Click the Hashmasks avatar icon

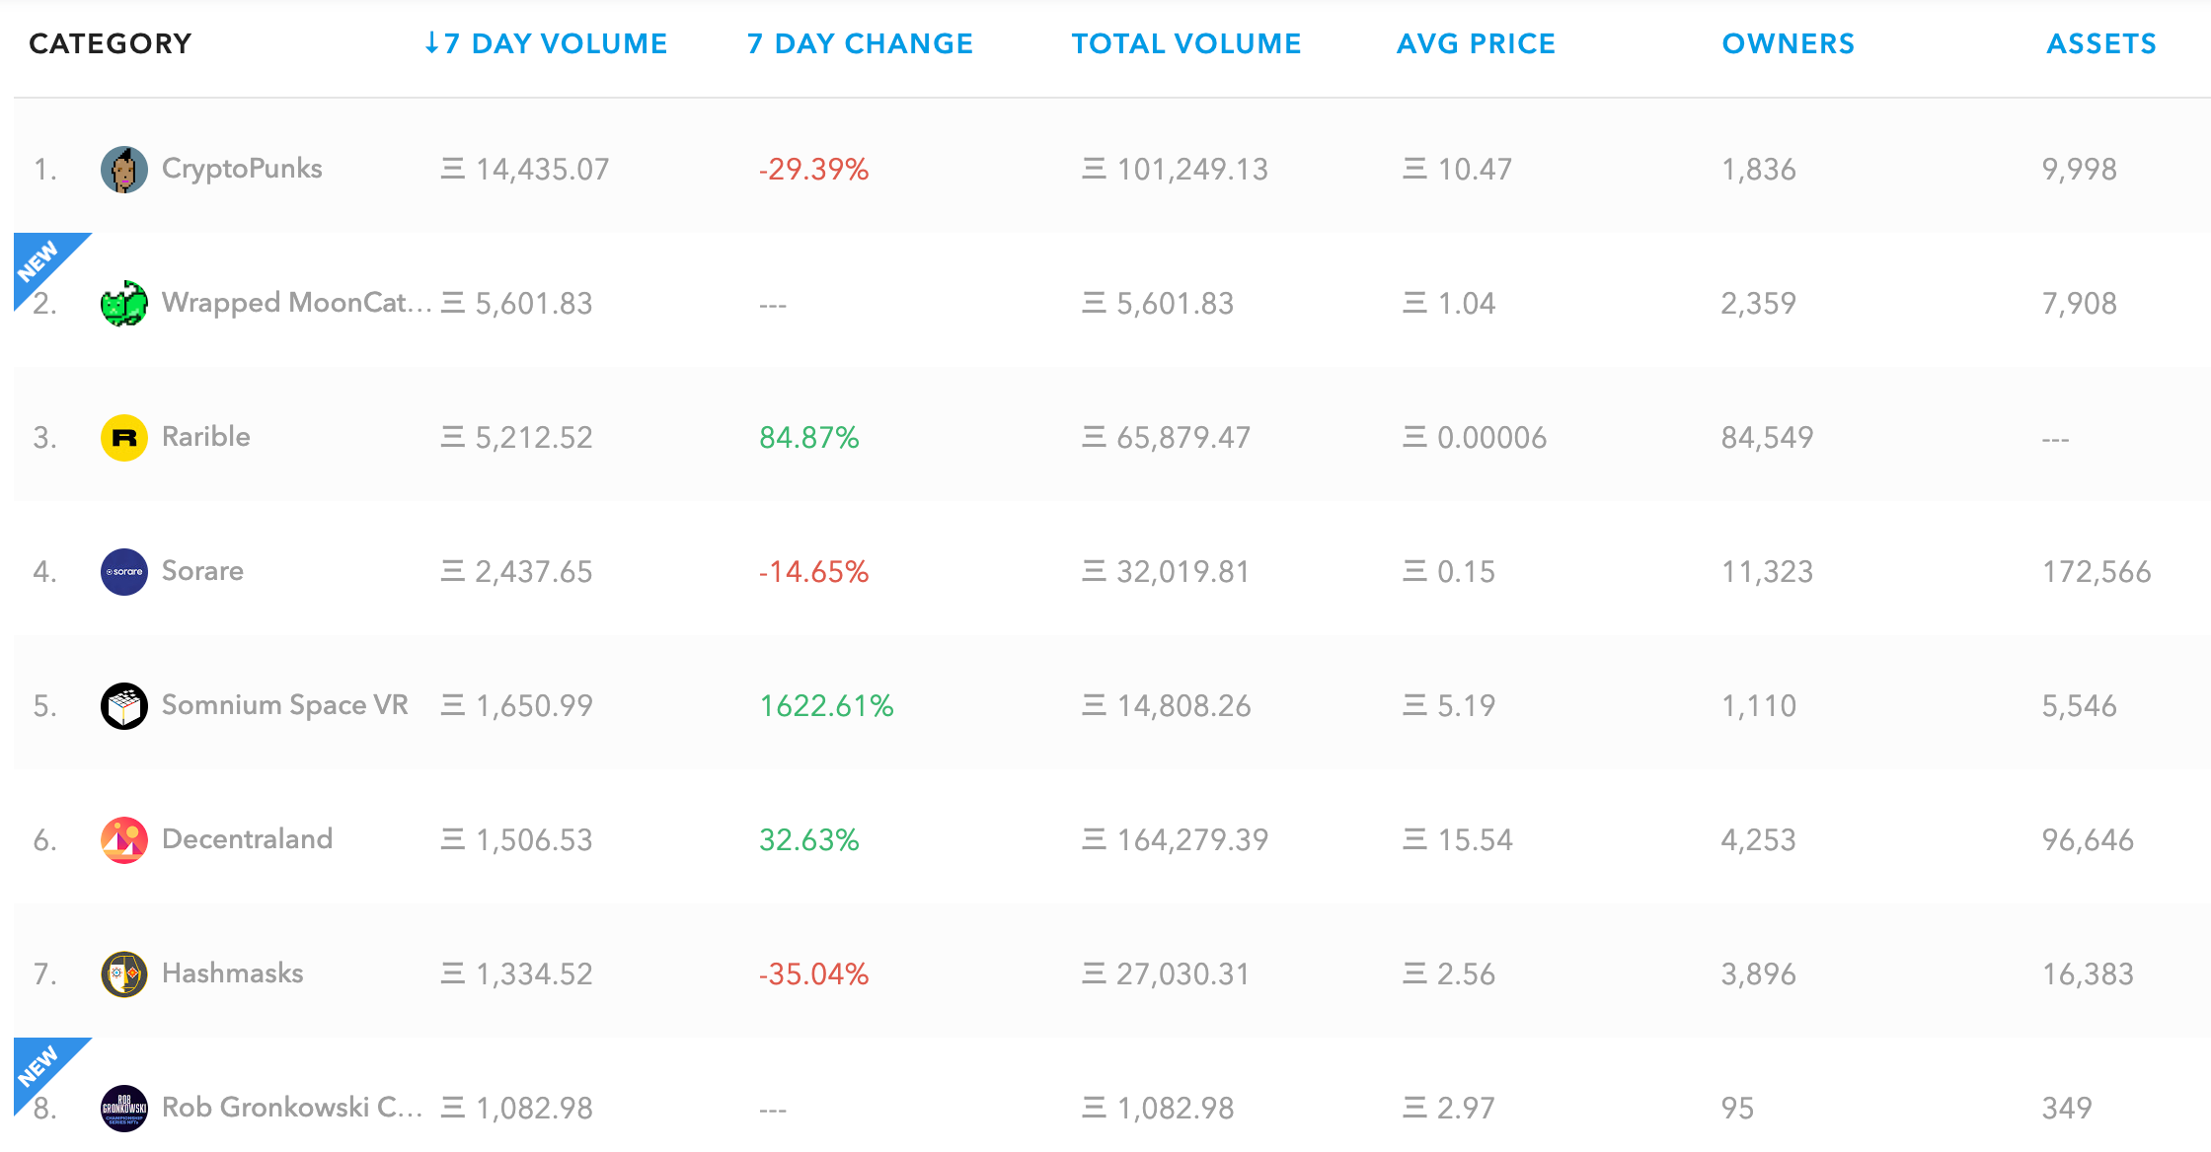tap(124, 974)
